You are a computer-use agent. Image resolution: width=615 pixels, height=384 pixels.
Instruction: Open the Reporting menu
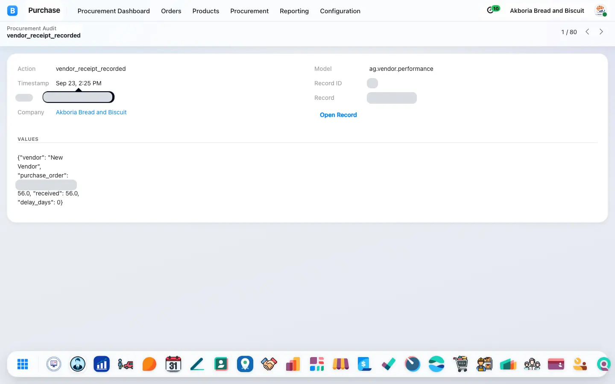[x=294, y=11]
